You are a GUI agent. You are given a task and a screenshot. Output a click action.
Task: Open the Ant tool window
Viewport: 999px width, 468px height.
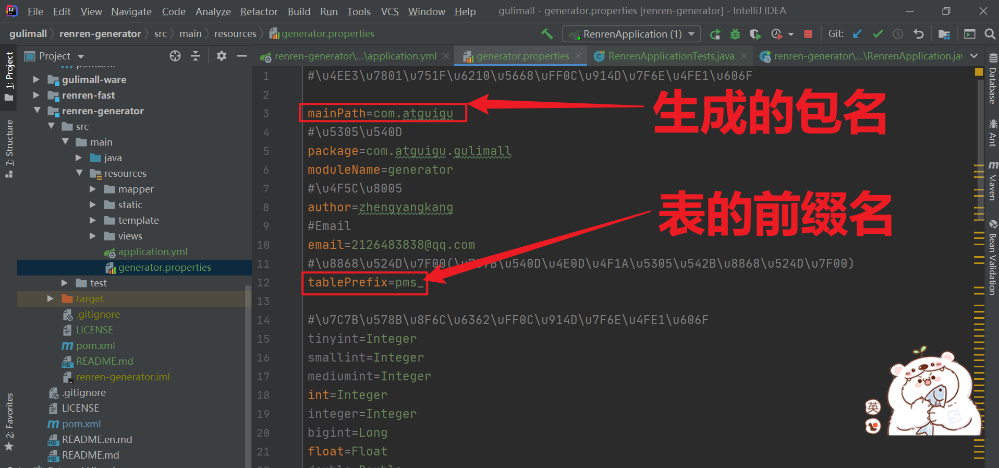[993, 133]
